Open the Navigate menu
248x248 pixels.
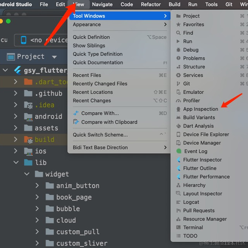click(x=102, y=4)
